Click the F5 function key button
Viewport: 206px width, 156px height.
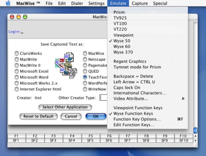(91, 136)
